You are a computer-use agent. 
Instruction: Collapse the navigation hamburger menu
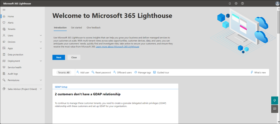click(4, 10)
